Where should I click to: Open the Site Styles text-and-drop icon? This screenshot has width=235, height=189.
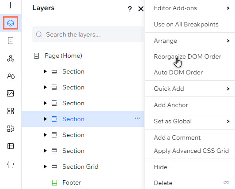(x=11, y=76)
